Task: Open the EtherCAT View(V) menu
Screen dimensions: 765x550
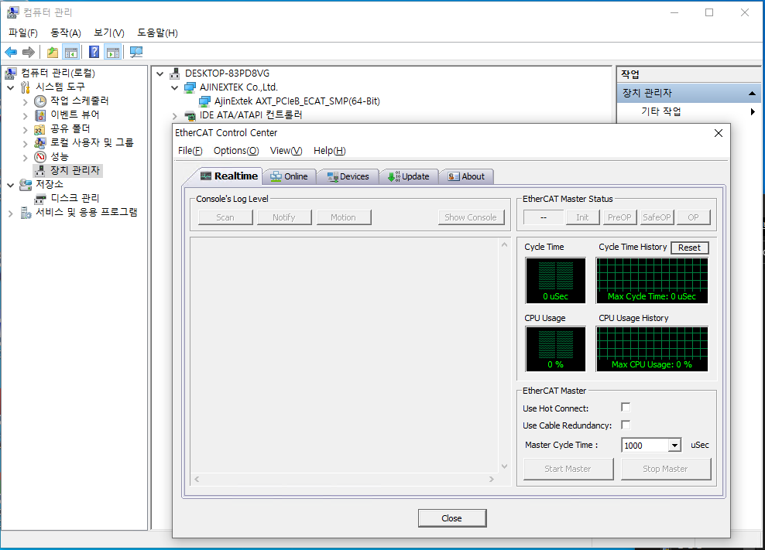Action: click(286, 151)
